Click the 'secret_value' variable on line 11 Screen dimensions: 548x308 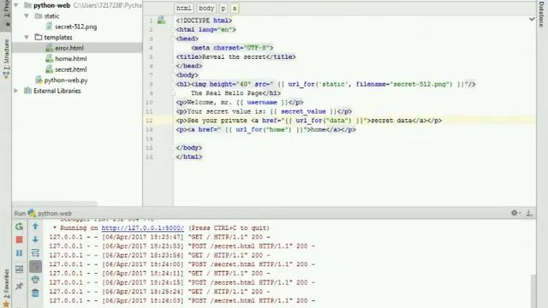tap(303, 111)
